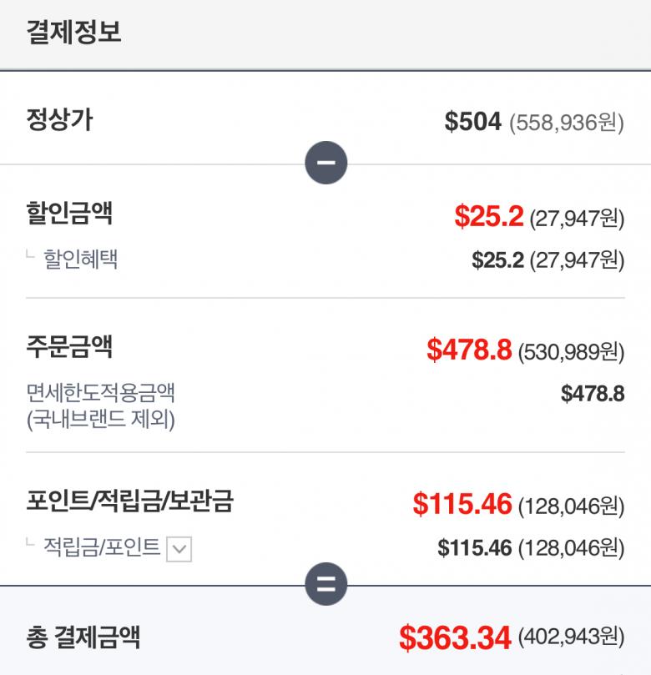Select the 총 결제금액 label

(x=83, y=637)
